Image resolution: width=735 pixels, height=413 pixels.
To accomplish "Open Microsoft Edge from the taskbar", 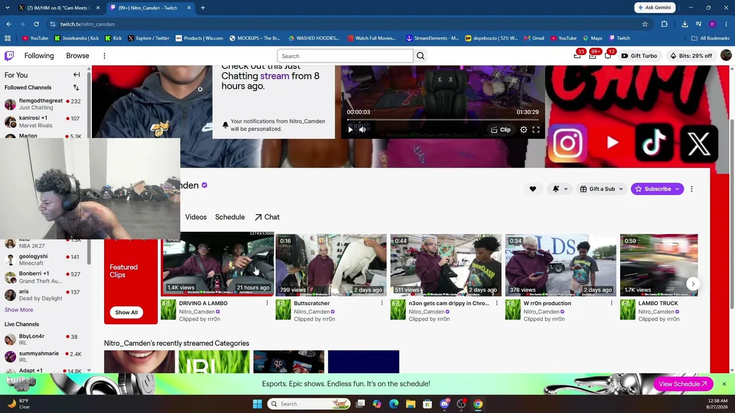I will pyautogui.click(x=394, y=404).
